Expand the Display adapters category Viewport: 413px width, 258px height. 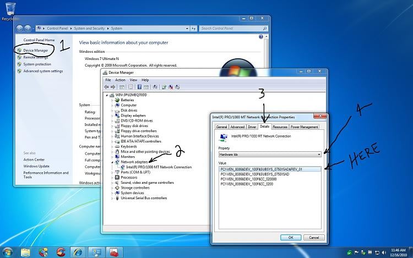[x=112, y=116]
